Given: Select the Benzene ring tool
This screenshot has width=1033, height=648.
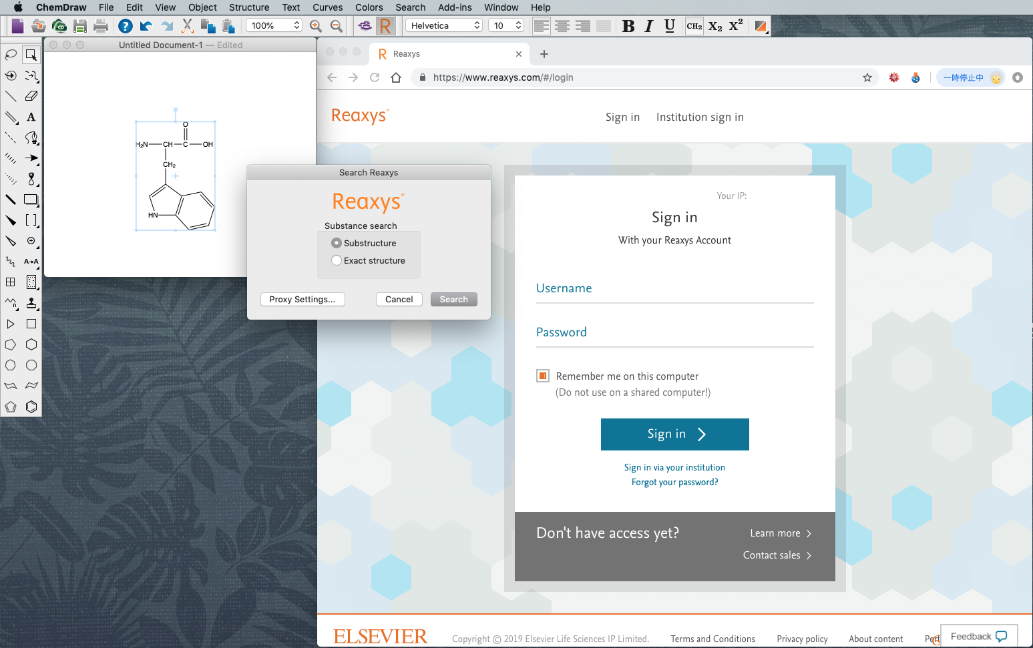Looking at the screenshot, I should click(x=31, y=406).
